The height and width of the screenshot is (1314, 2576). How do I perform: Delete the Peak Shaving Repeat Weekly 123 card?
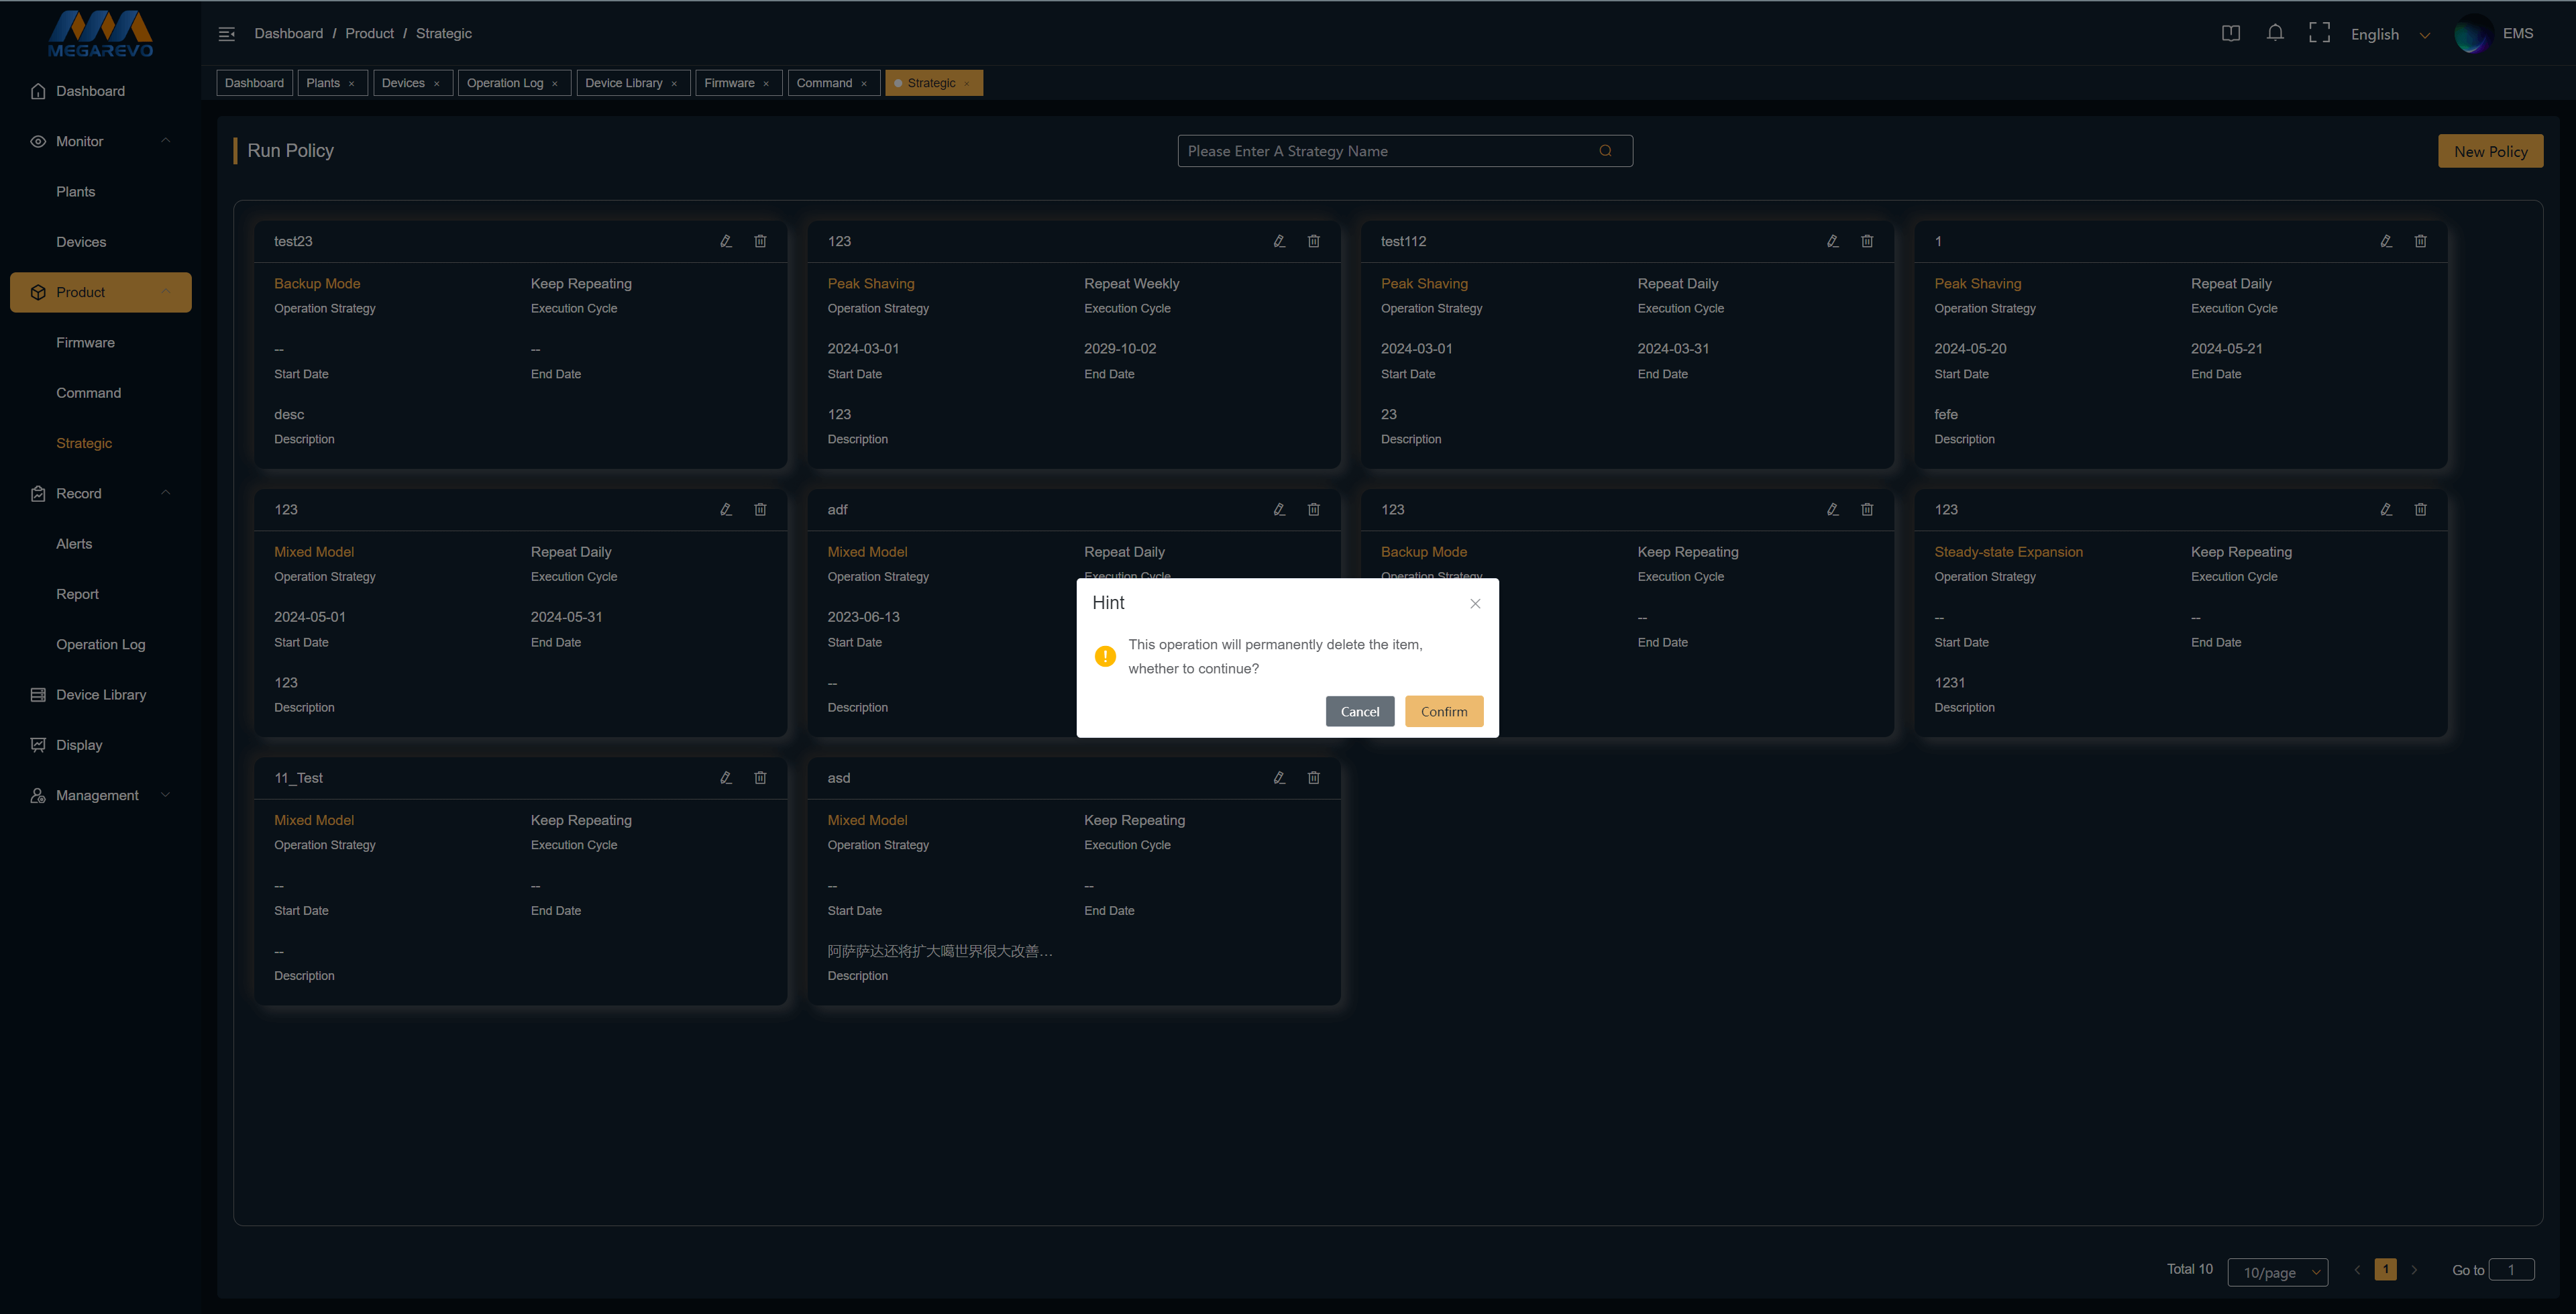tap(1313, 241)
